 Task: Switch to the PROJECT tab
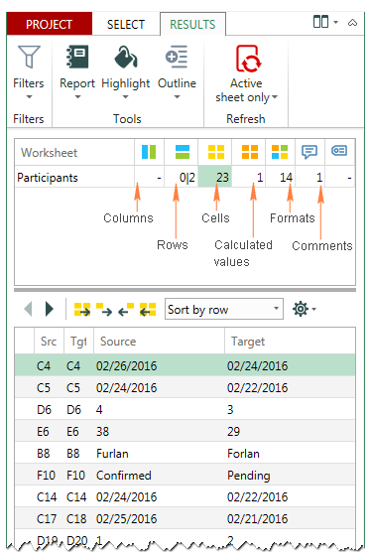pos(50,24)
